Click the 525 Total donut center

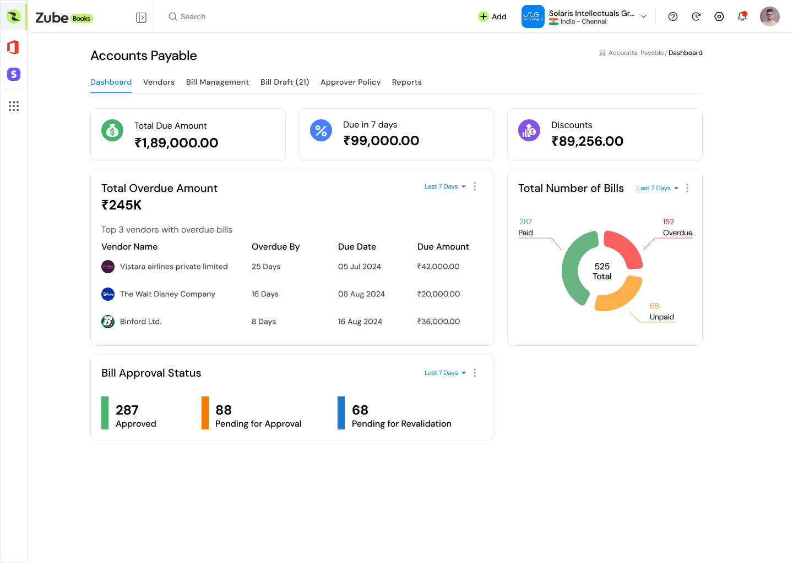click(602, 271)
